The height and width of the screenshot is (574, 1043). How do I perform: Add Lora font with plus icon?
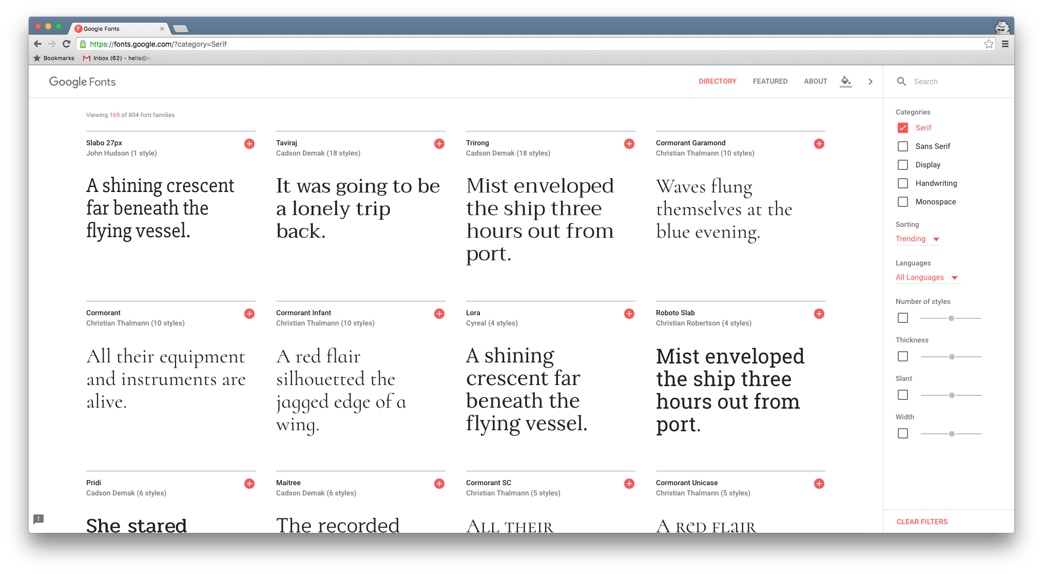(629, 314)
